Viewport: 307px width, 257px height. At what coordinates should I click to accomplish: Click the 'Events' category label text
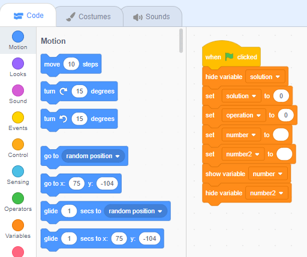coord(18,128)
